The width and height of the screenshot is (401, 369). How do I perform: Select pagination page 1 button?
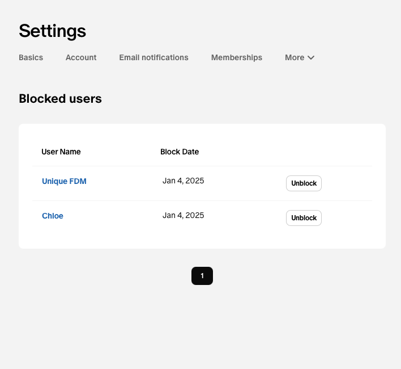[202, 276]
